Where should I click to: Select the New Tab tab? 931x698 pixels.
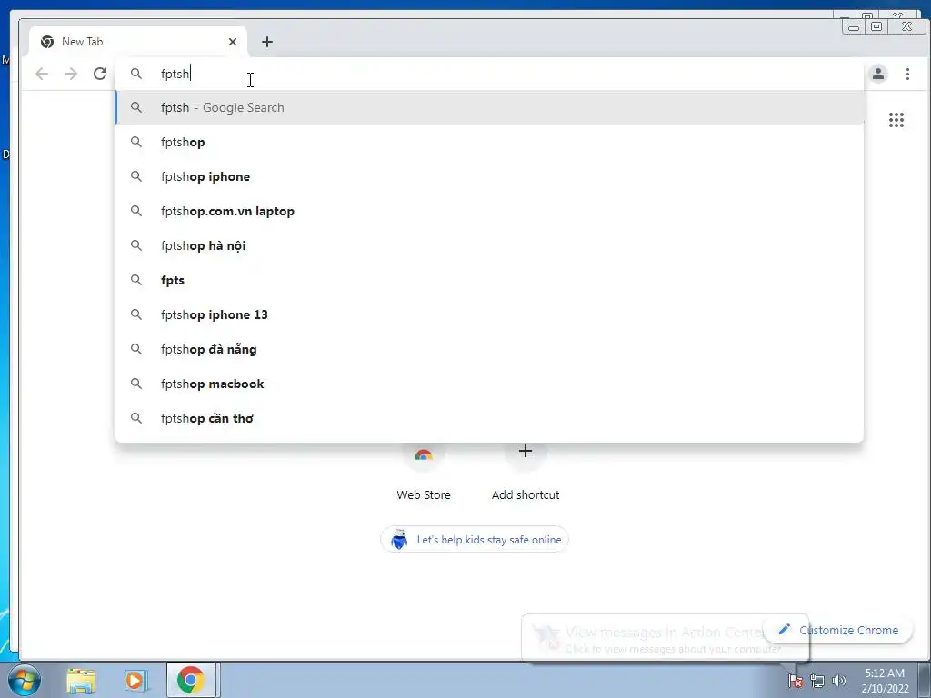tap(138, 42)
